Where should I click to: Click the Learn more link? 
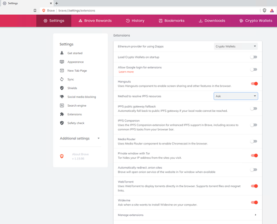(x=126, y=72)
